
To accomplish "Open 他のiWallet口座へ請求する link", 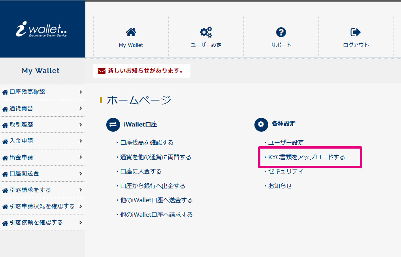I will tap(156, 215).
